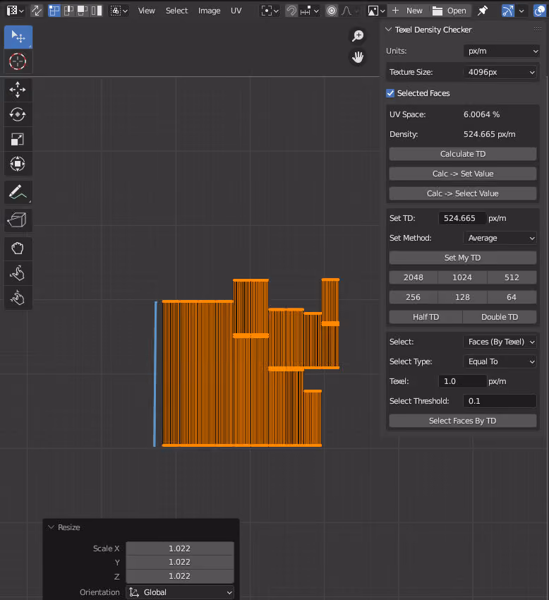This screenshot has width=549, height=600.
Task: Click the Double TD button
Action: (500, 317)
